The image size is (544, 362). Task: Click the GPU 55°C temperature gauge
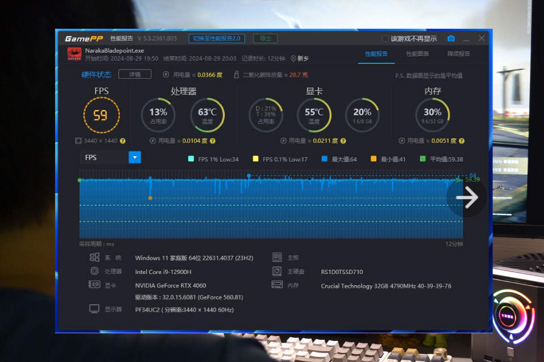tap(314, 115)
